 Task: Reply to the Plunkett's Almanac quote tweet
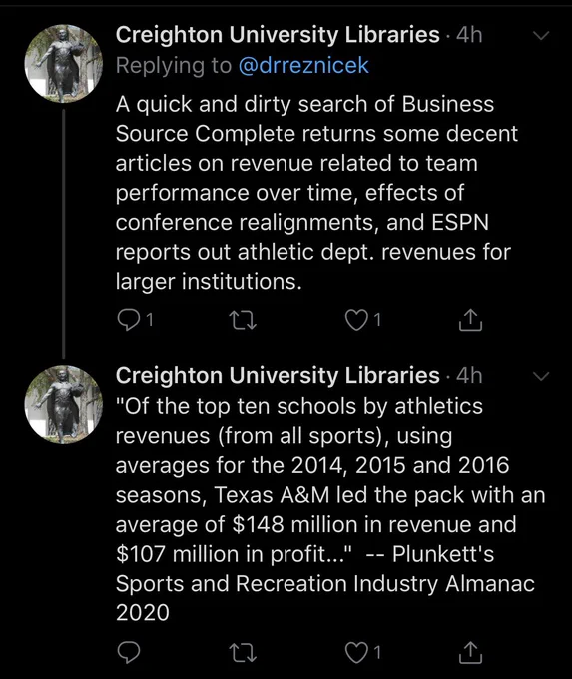pyautogui.click(x=129, y=653)
